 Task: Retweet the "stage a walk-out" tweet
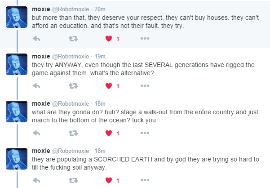tap(72, 133)
